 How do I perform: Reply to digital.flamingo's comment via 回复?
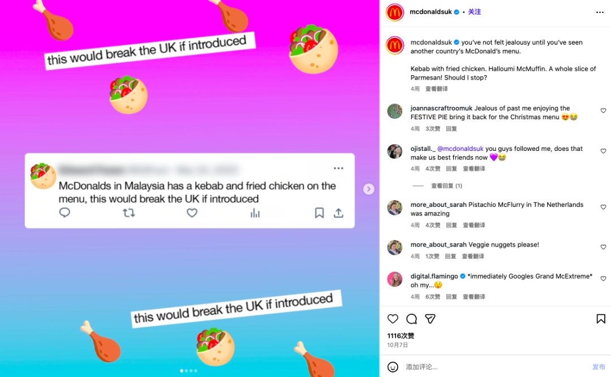(x=451, y=297)
